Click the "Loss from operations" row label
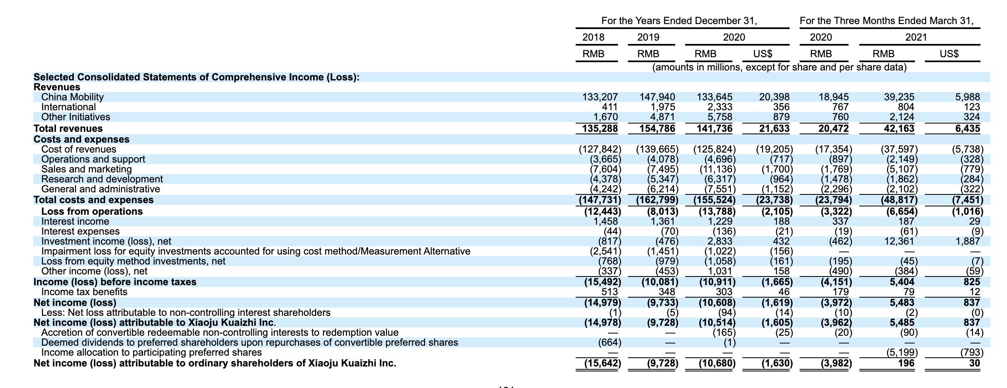This screenshot has width=1007, height=388. click(92, 211)
